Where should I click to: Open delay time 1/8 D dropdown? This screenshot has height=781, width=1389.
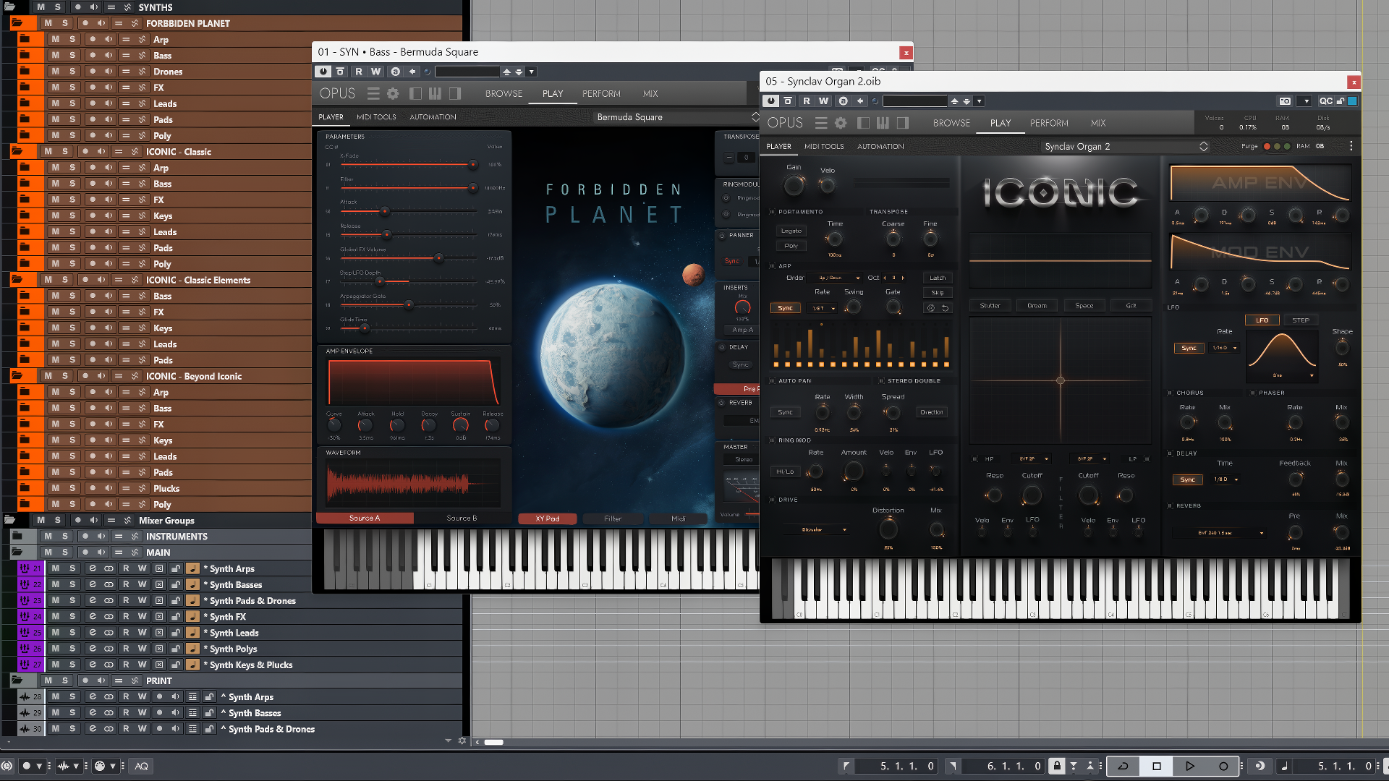[1225, 479]
